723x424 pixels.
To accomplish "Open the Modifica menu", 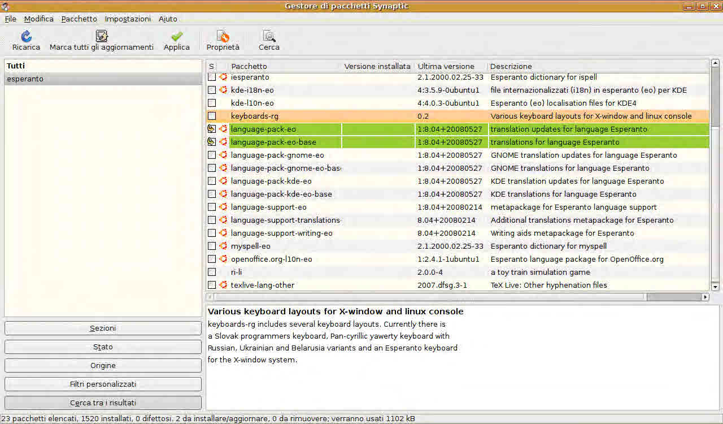I will click(39, 19).
